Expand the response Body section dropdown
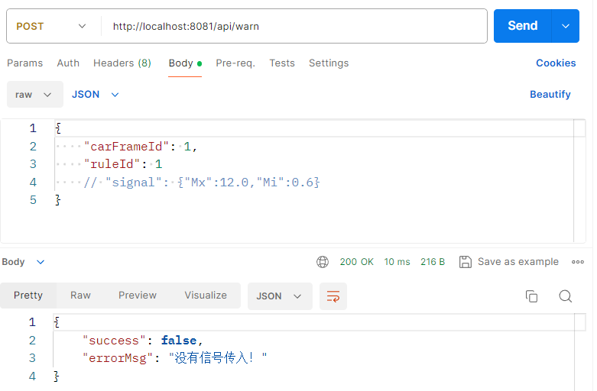597x391 pixels. pos(23,262)
